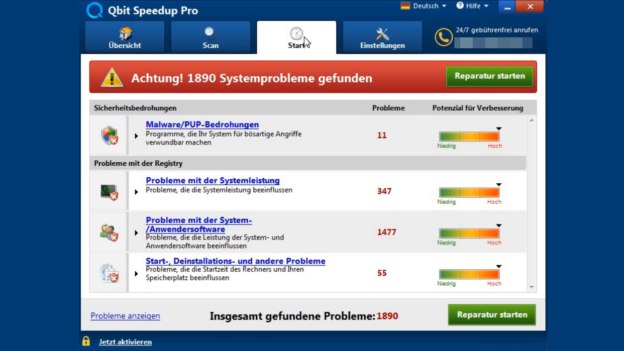624x351 pixels.
Task: Click the Hilfe question mark icon
Action: [x=460, y=5]
